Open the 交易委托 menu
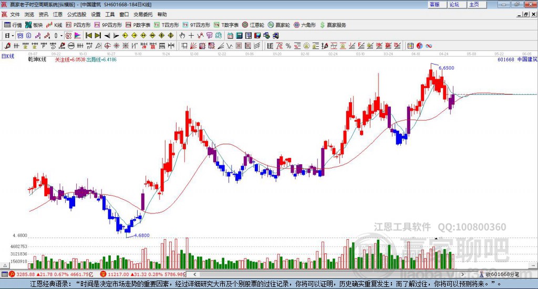 pyautogui.click(x=143, y=14)
